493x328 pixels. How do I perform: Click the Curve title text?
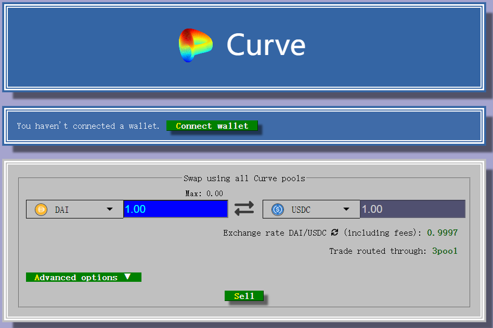pyautogui.click(x=266, y=45)
